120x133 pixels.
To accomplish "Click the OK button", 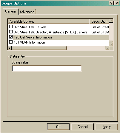I will point(58,127).
